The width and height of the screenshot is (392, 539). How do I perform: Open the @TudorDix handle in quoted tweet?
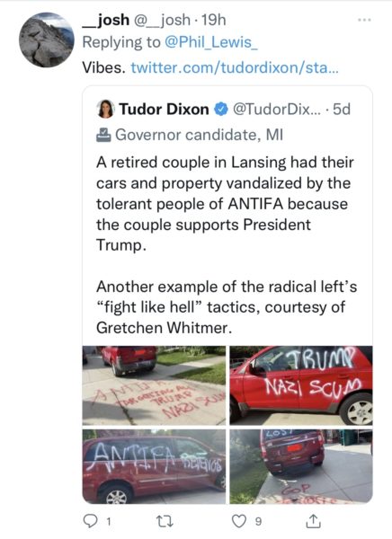tap(277, 110)
